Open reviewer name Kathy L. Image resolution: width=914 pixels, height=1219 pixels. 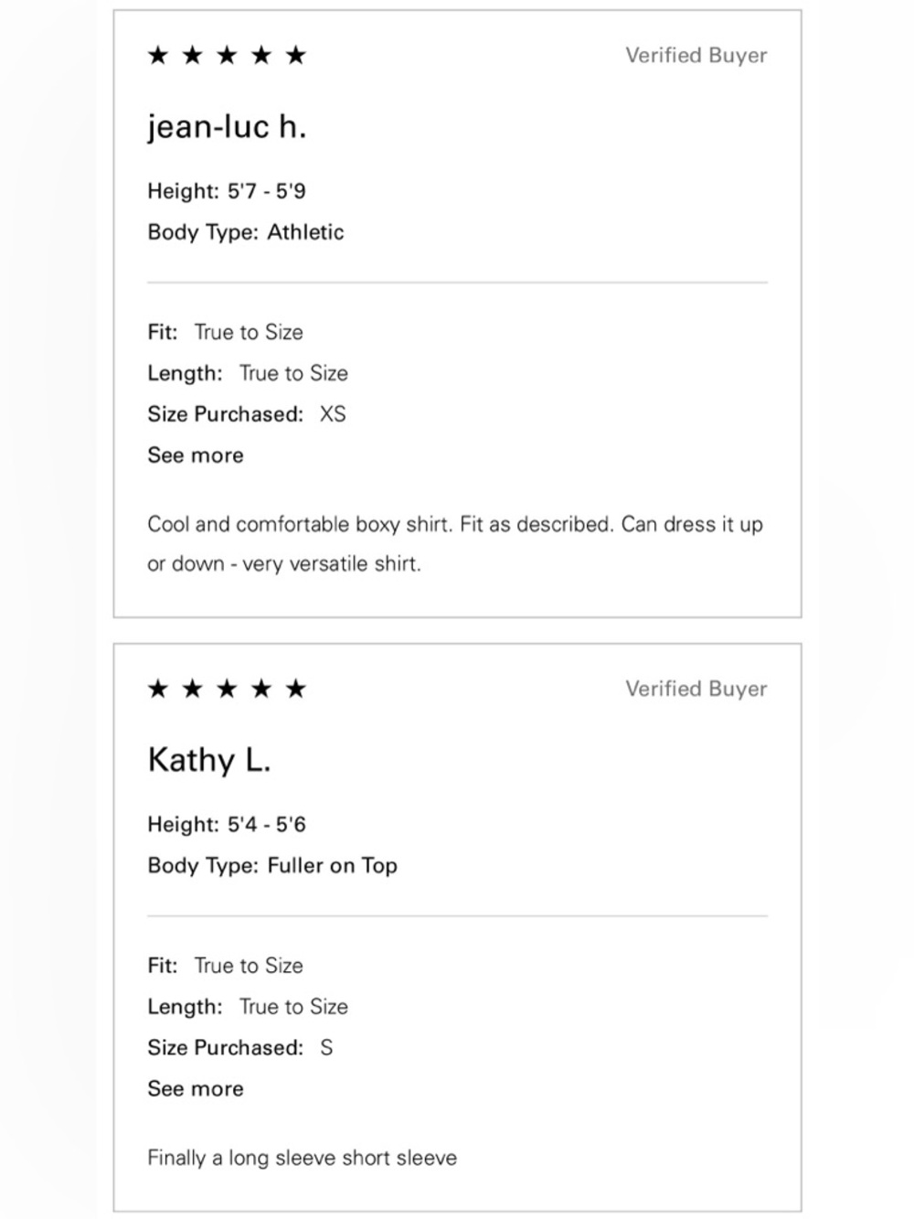(209, 760)
